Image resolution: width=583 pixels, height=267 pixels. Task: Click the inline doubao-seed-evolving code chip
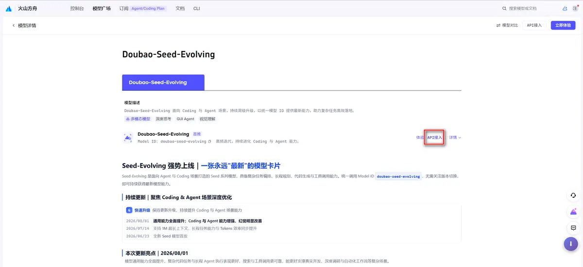point(398,176)
